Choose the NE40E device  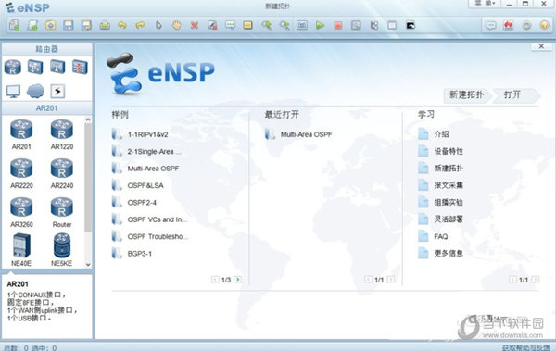pos(21,250)
